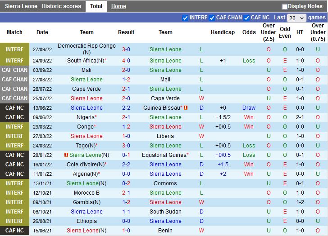
Task: Toggle the Display Notes checkbox
Action: [x=284, y=7]
